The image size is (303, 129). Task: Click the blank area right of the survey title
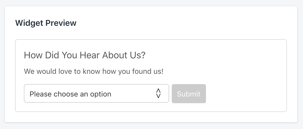click(213, 55)
